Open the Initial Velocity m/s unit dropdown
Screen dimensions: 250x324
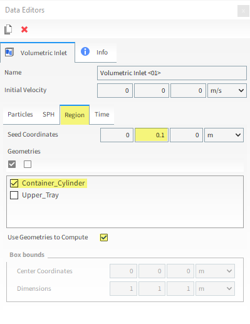227,91
